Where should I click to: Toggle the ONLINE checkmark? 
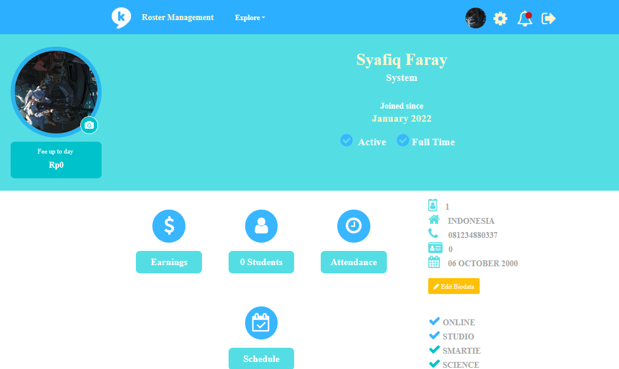pos(434,321)
